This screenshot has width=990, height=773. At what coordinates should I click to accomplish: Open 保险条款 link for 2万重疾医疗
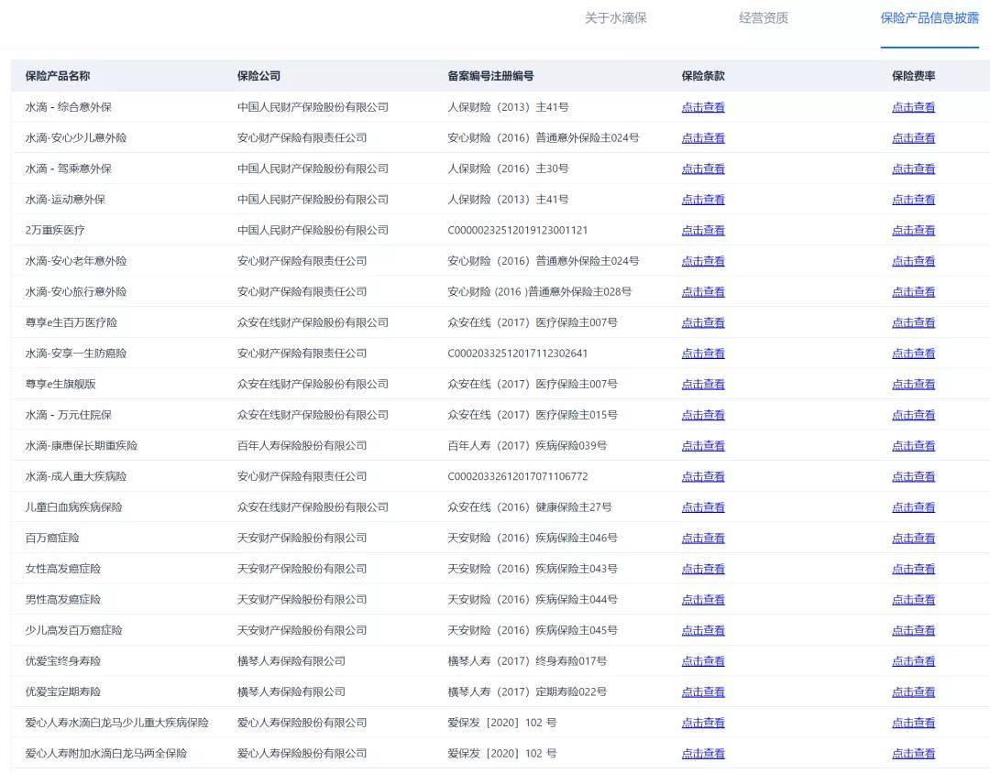(x=703, y=230)
